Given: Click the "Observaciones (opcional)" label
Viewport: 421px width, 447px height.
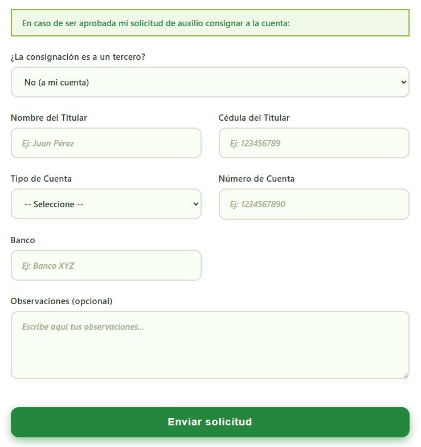Looking at the screenshot, I should point(62,301).
